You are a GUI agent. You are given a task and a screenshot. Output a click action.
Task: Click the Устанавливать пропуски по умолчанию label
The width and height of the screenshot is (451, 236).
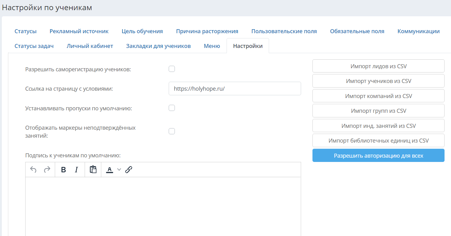click(79, 108)
